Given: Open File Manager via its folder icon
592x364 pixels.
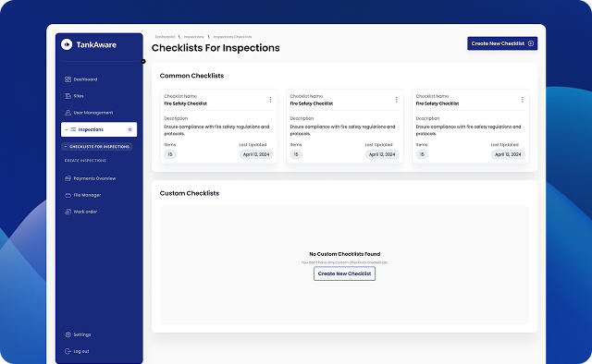Looking at the screenshot, I should 68,195.
